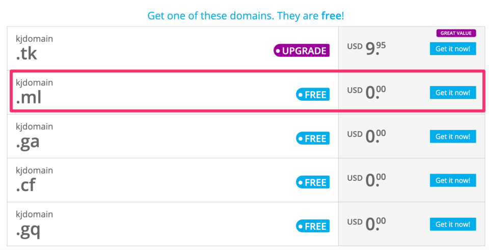Screen dimensions: 489x250
Task: Click Get it now for .ml domain
Action: [453, 93]
